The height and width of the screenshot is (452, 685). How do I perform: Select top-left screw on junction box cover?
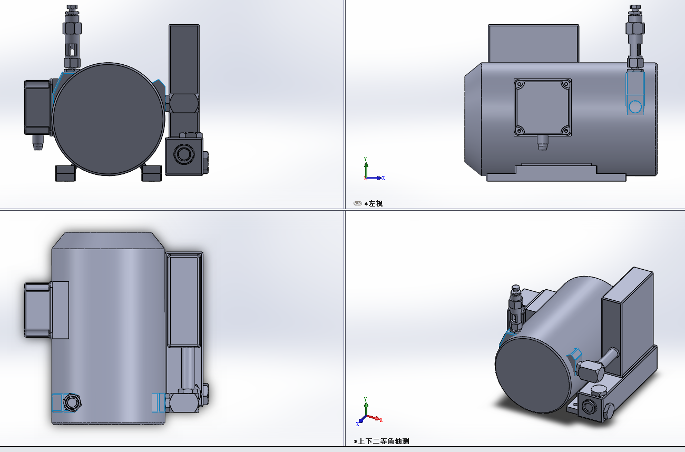tap(520, 84)
